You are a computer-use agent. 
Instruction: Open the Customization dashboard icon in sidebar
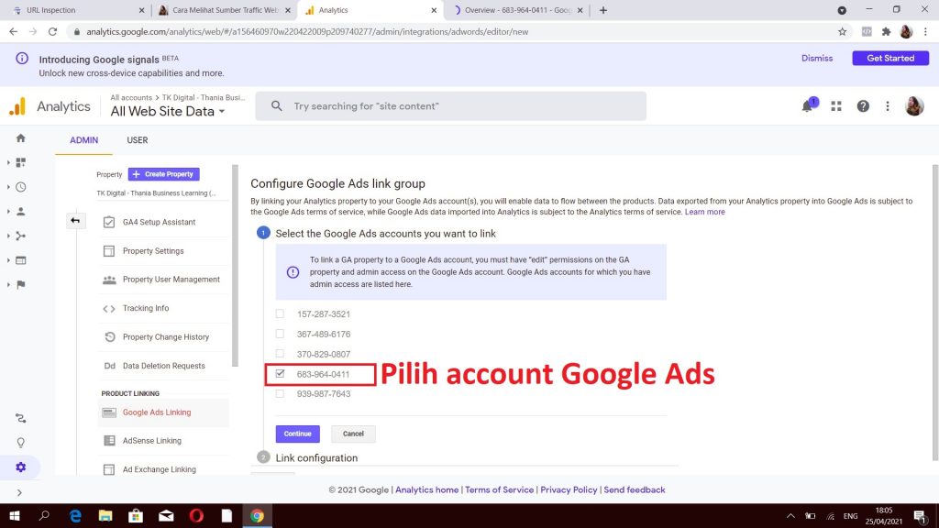click(x=21, y=163)
